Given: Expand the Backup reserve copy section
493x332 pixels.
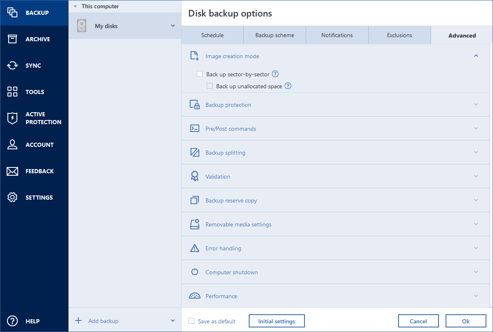Looking at the screenshot, I should (x=476, y=200).
